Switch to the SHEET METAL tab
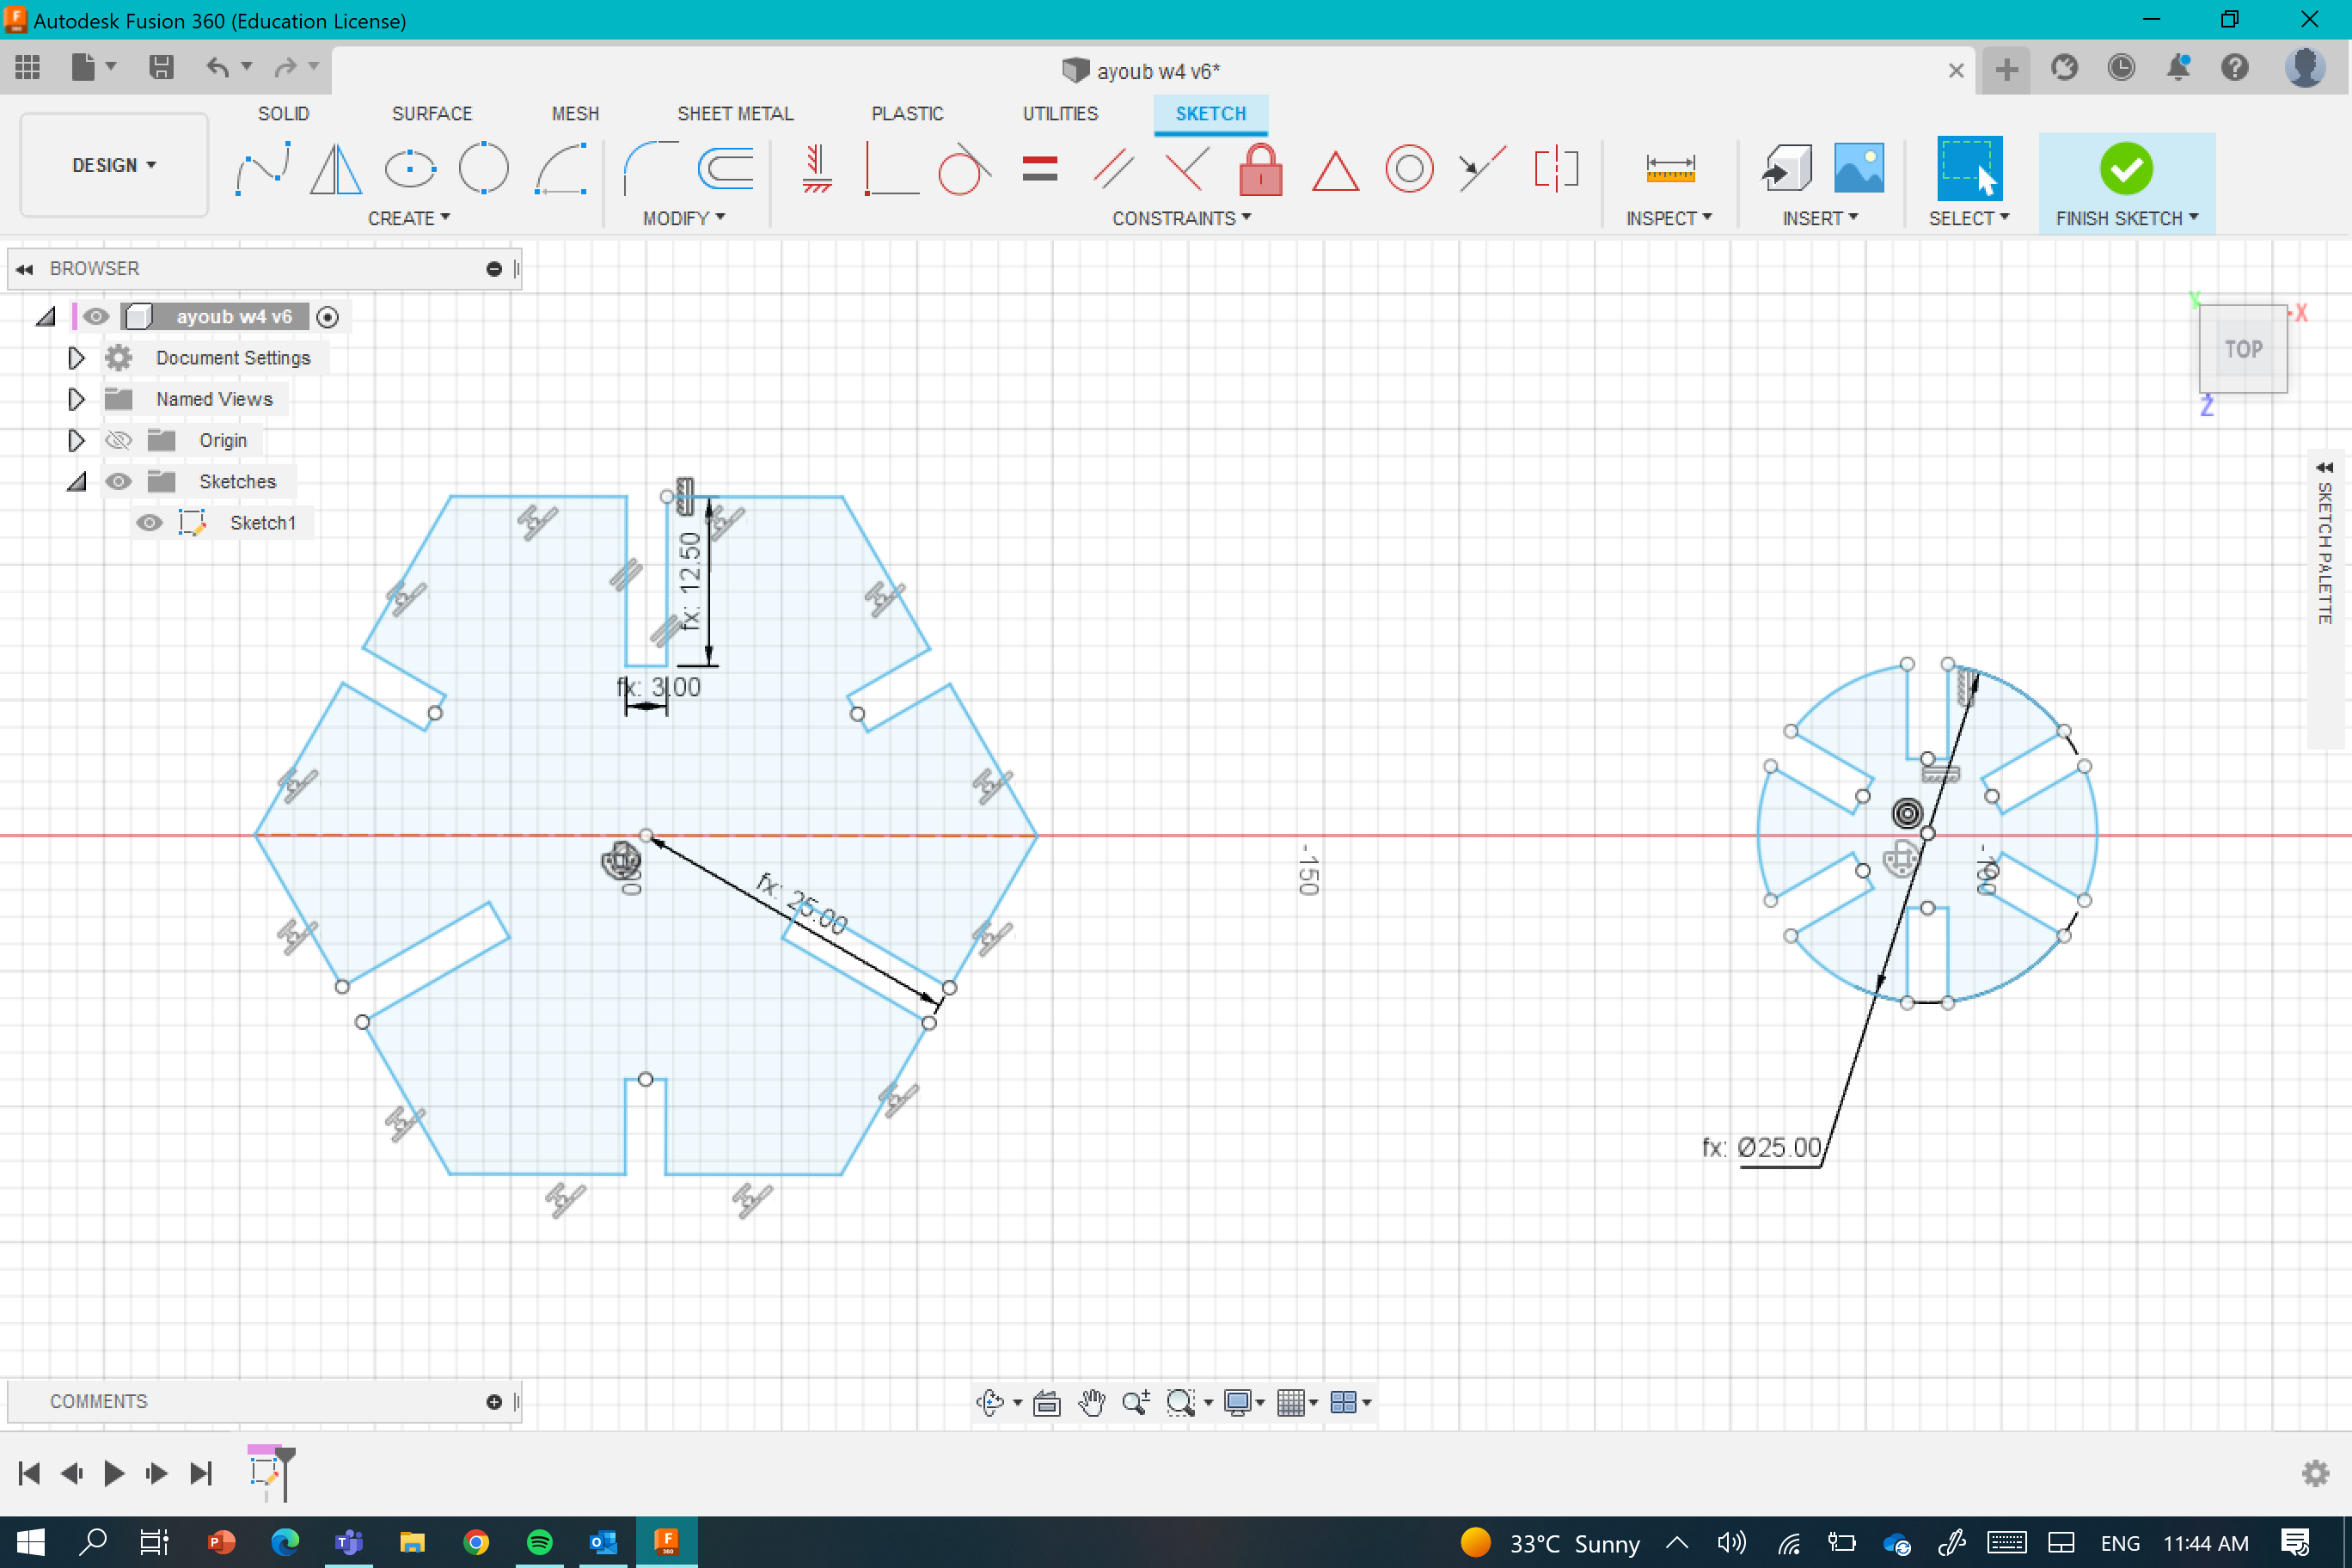Viewport: 2352px width, 1568px height. 735,113
